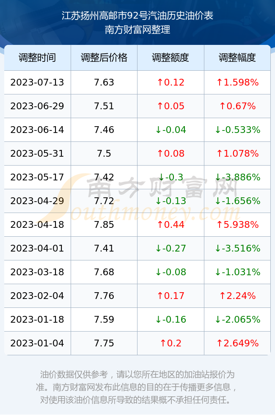Select the date 2023-01-04 cell
This screenshot has width=275, height=415.
37,343
